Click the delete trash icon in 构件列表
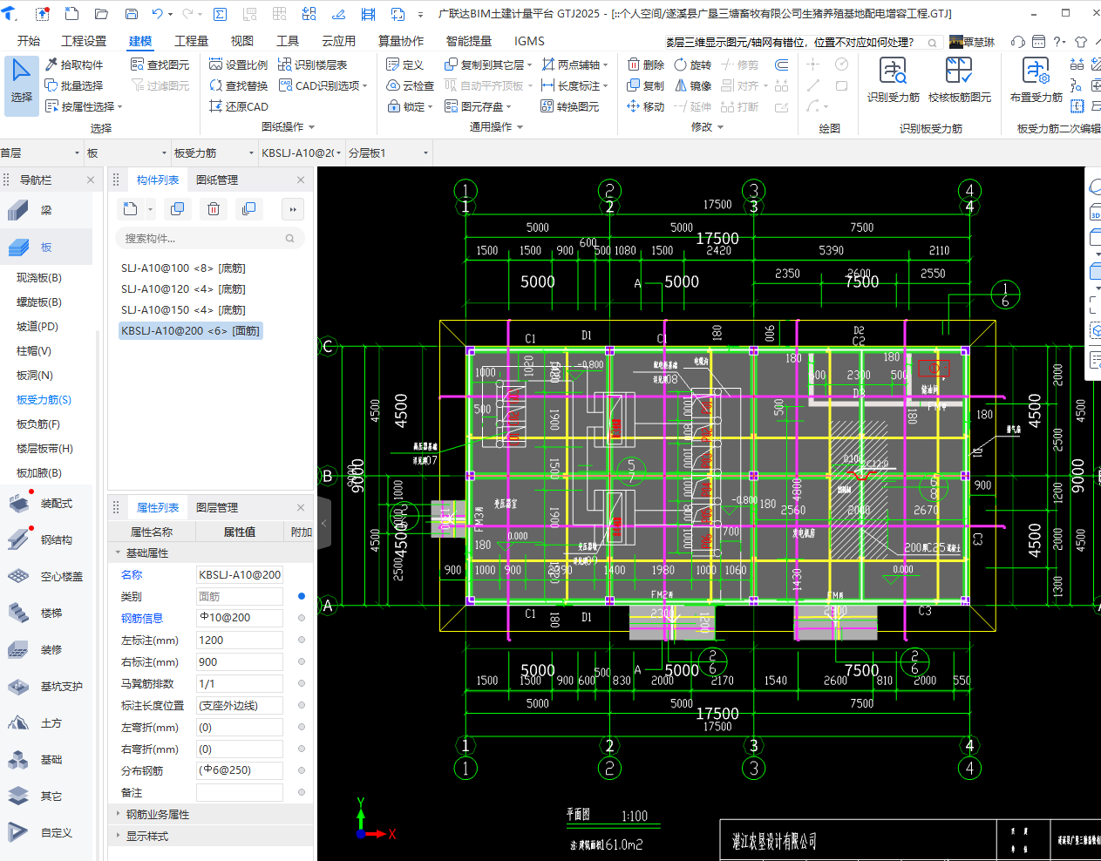The image size is (1101, 861). pyautogui.click(x=213, y=209)
